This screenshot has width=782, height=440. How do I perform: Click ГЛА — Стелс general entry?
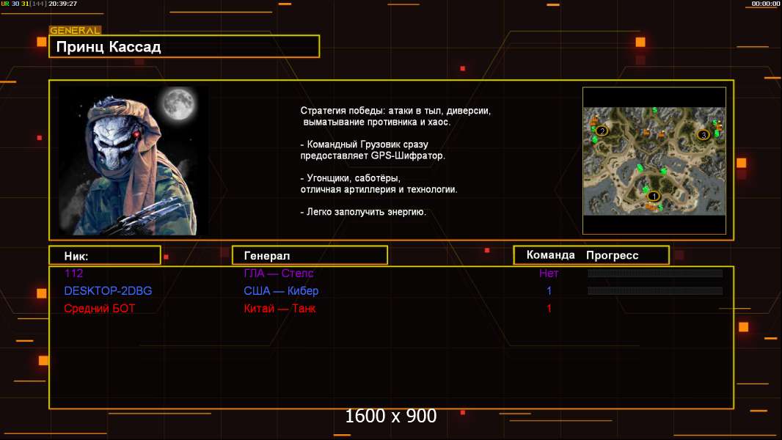pos(278,273)
